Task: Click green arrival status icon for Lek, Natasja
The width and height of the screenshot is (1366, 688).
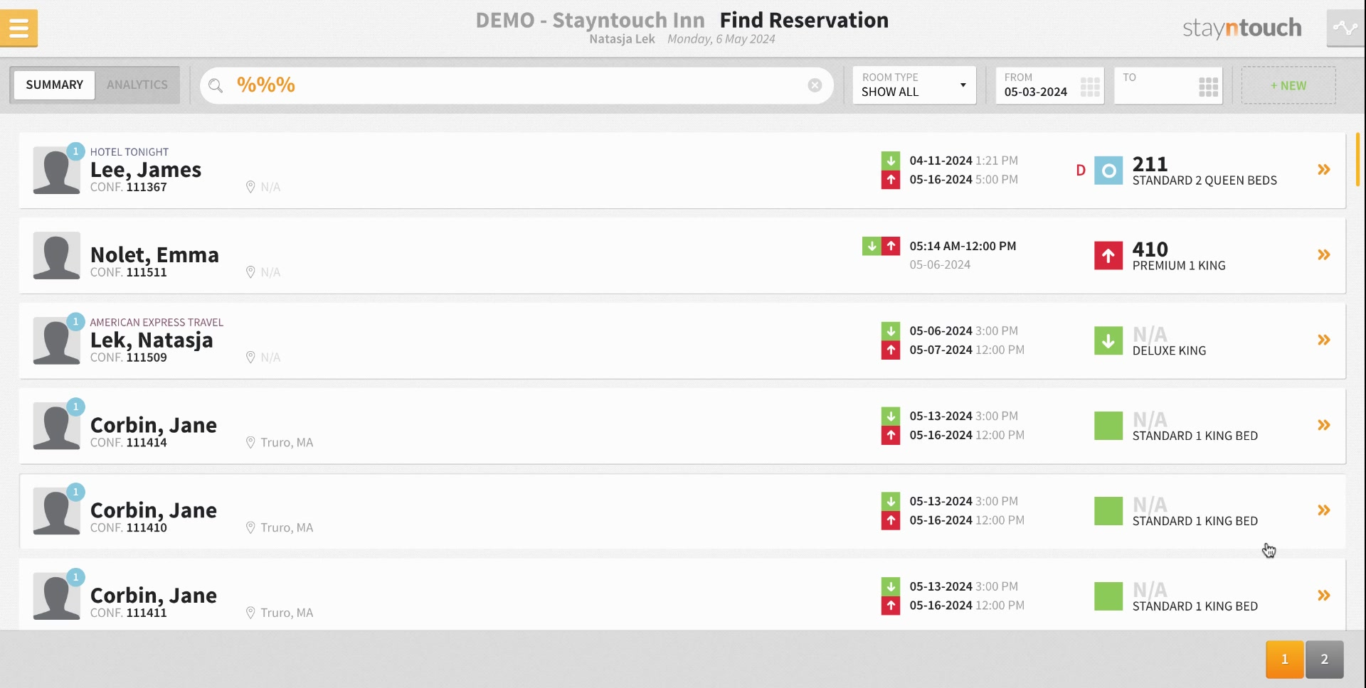Action: tap(1108, 341)
